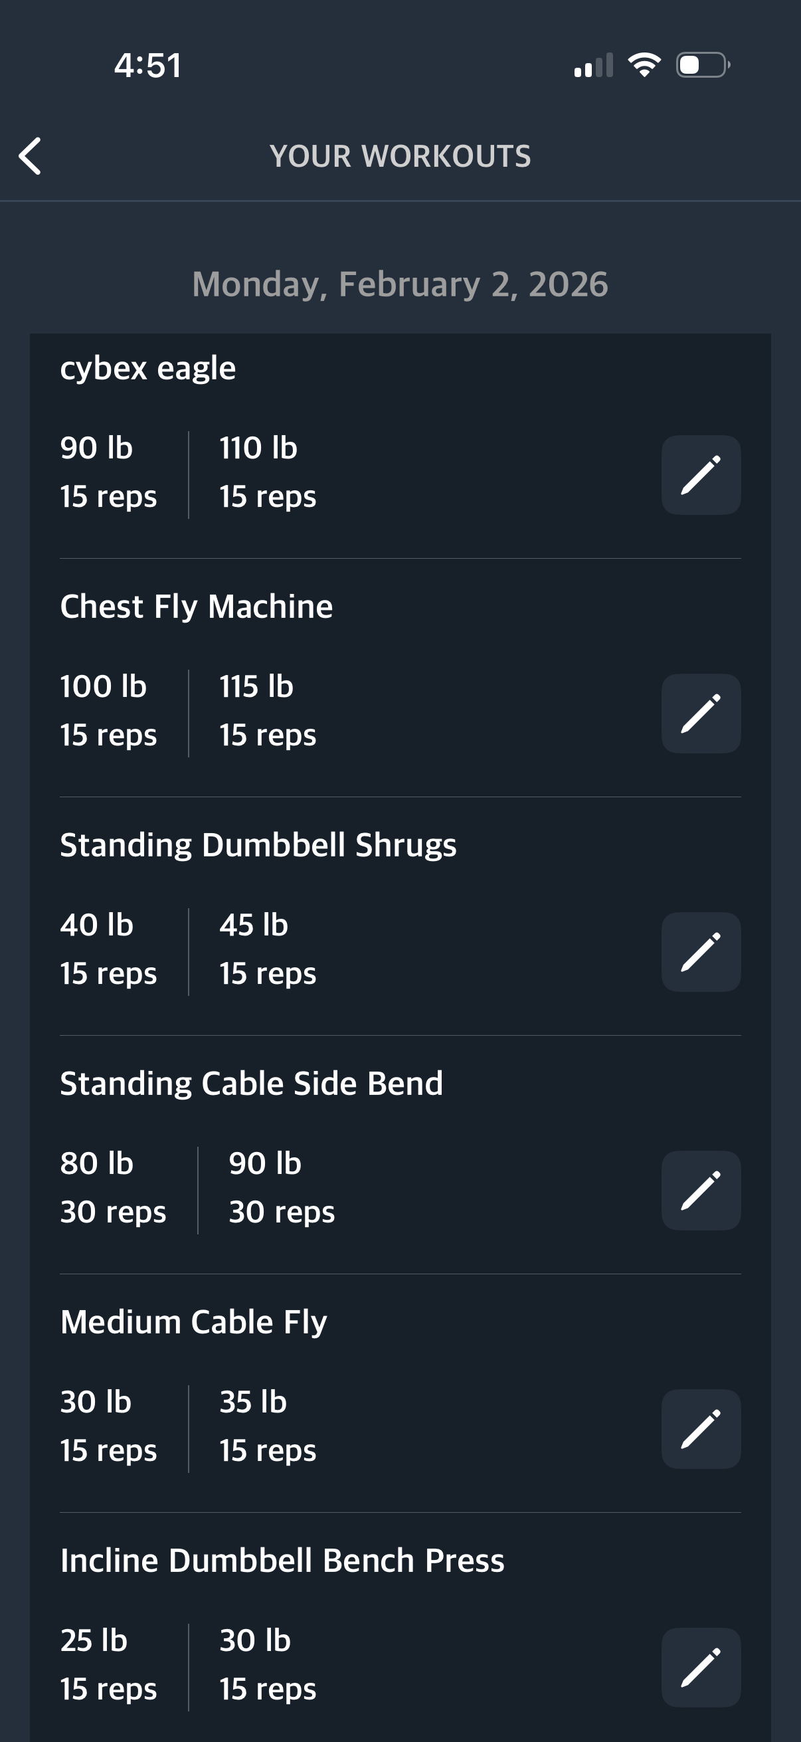Edit Incline Dumbbell Bench Press entry
Screen dimensions: 801x1742
click(x=700, y=1668)
